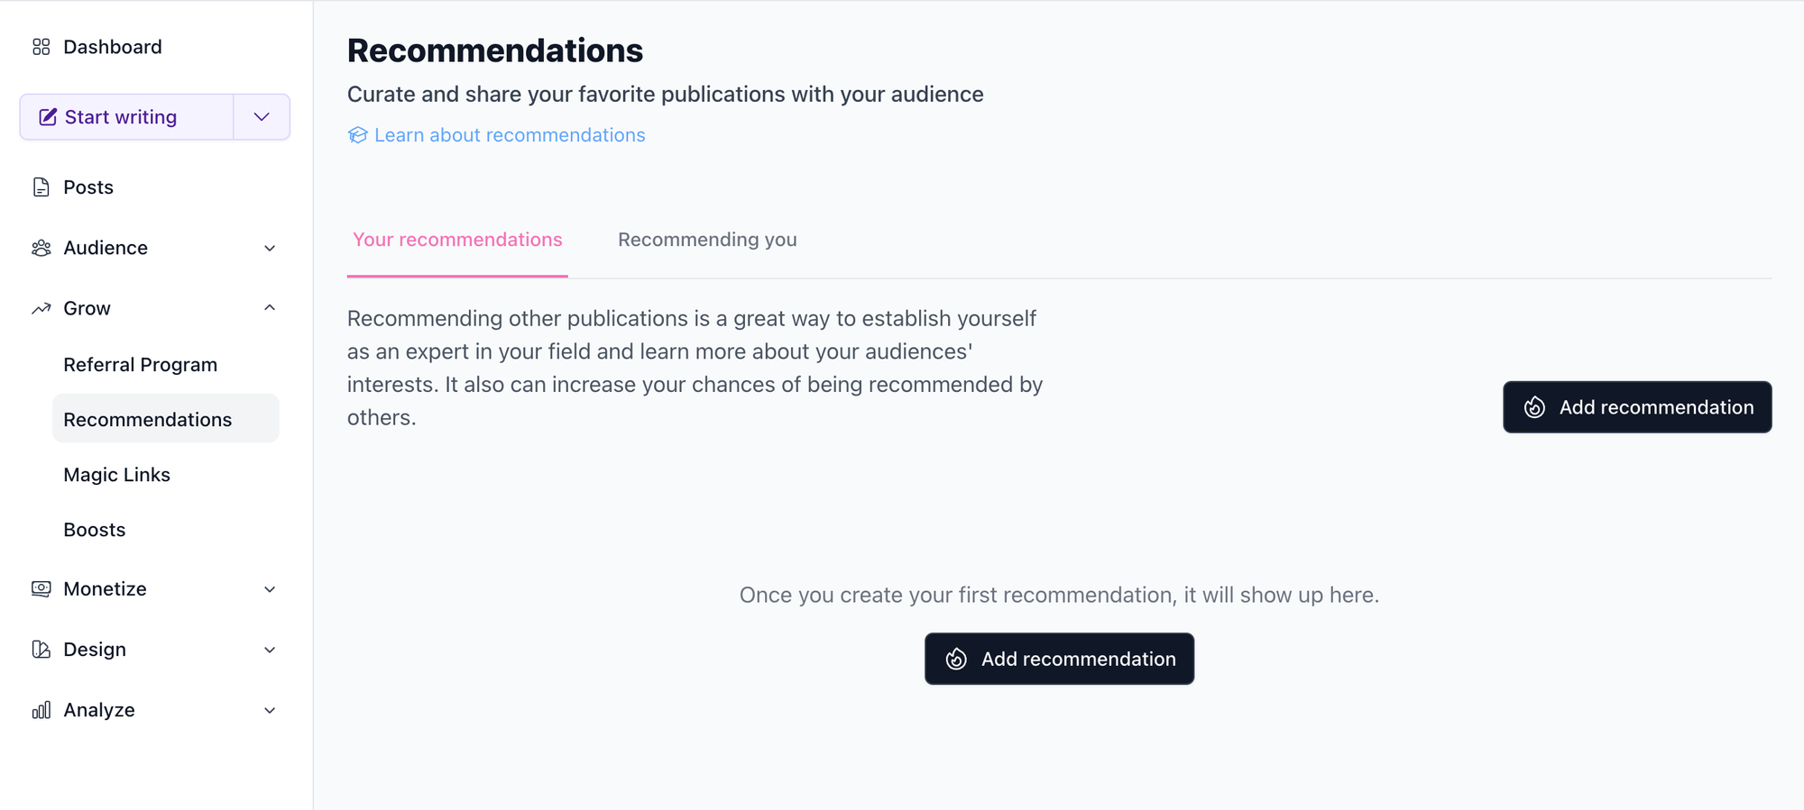
Task: Click the Design icon in the sidebar
Action: (41, 649)
